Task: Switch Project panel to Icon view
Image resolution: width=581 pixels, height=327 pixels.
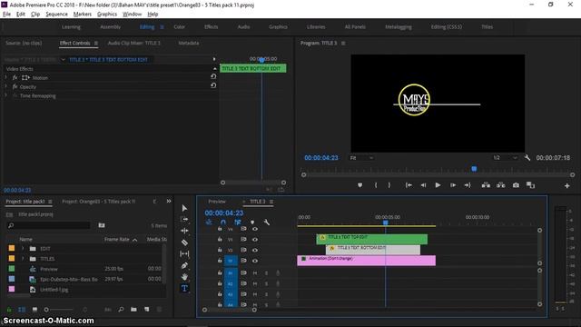Action: (x=34, y=309)
